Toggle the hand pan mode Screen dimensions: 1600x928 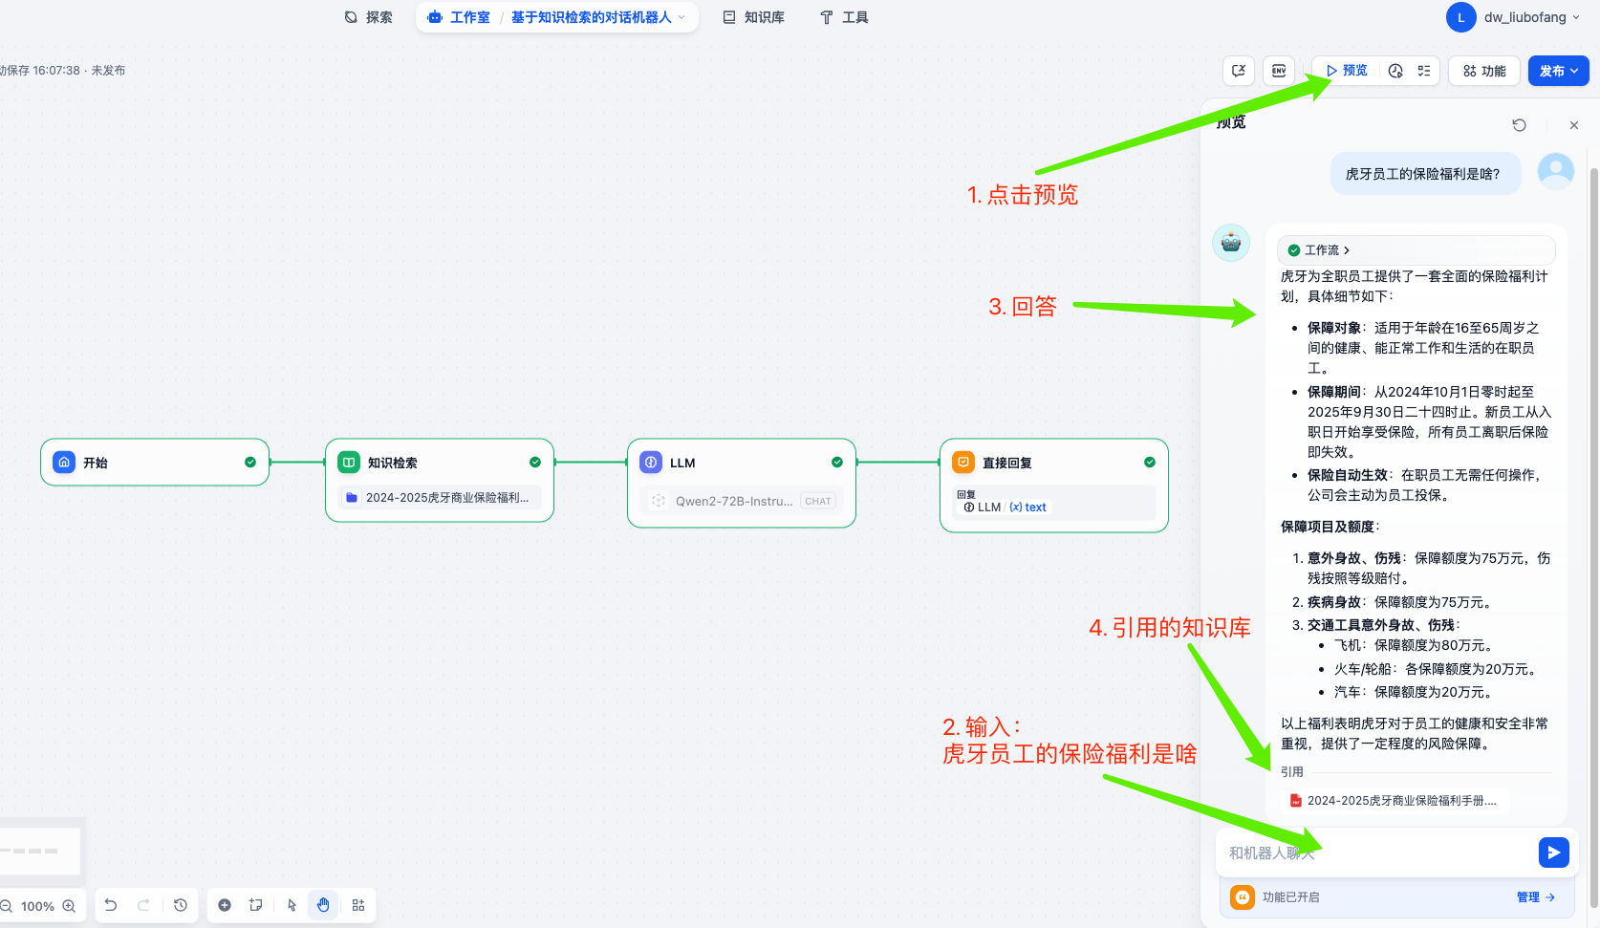click(323, 905)
